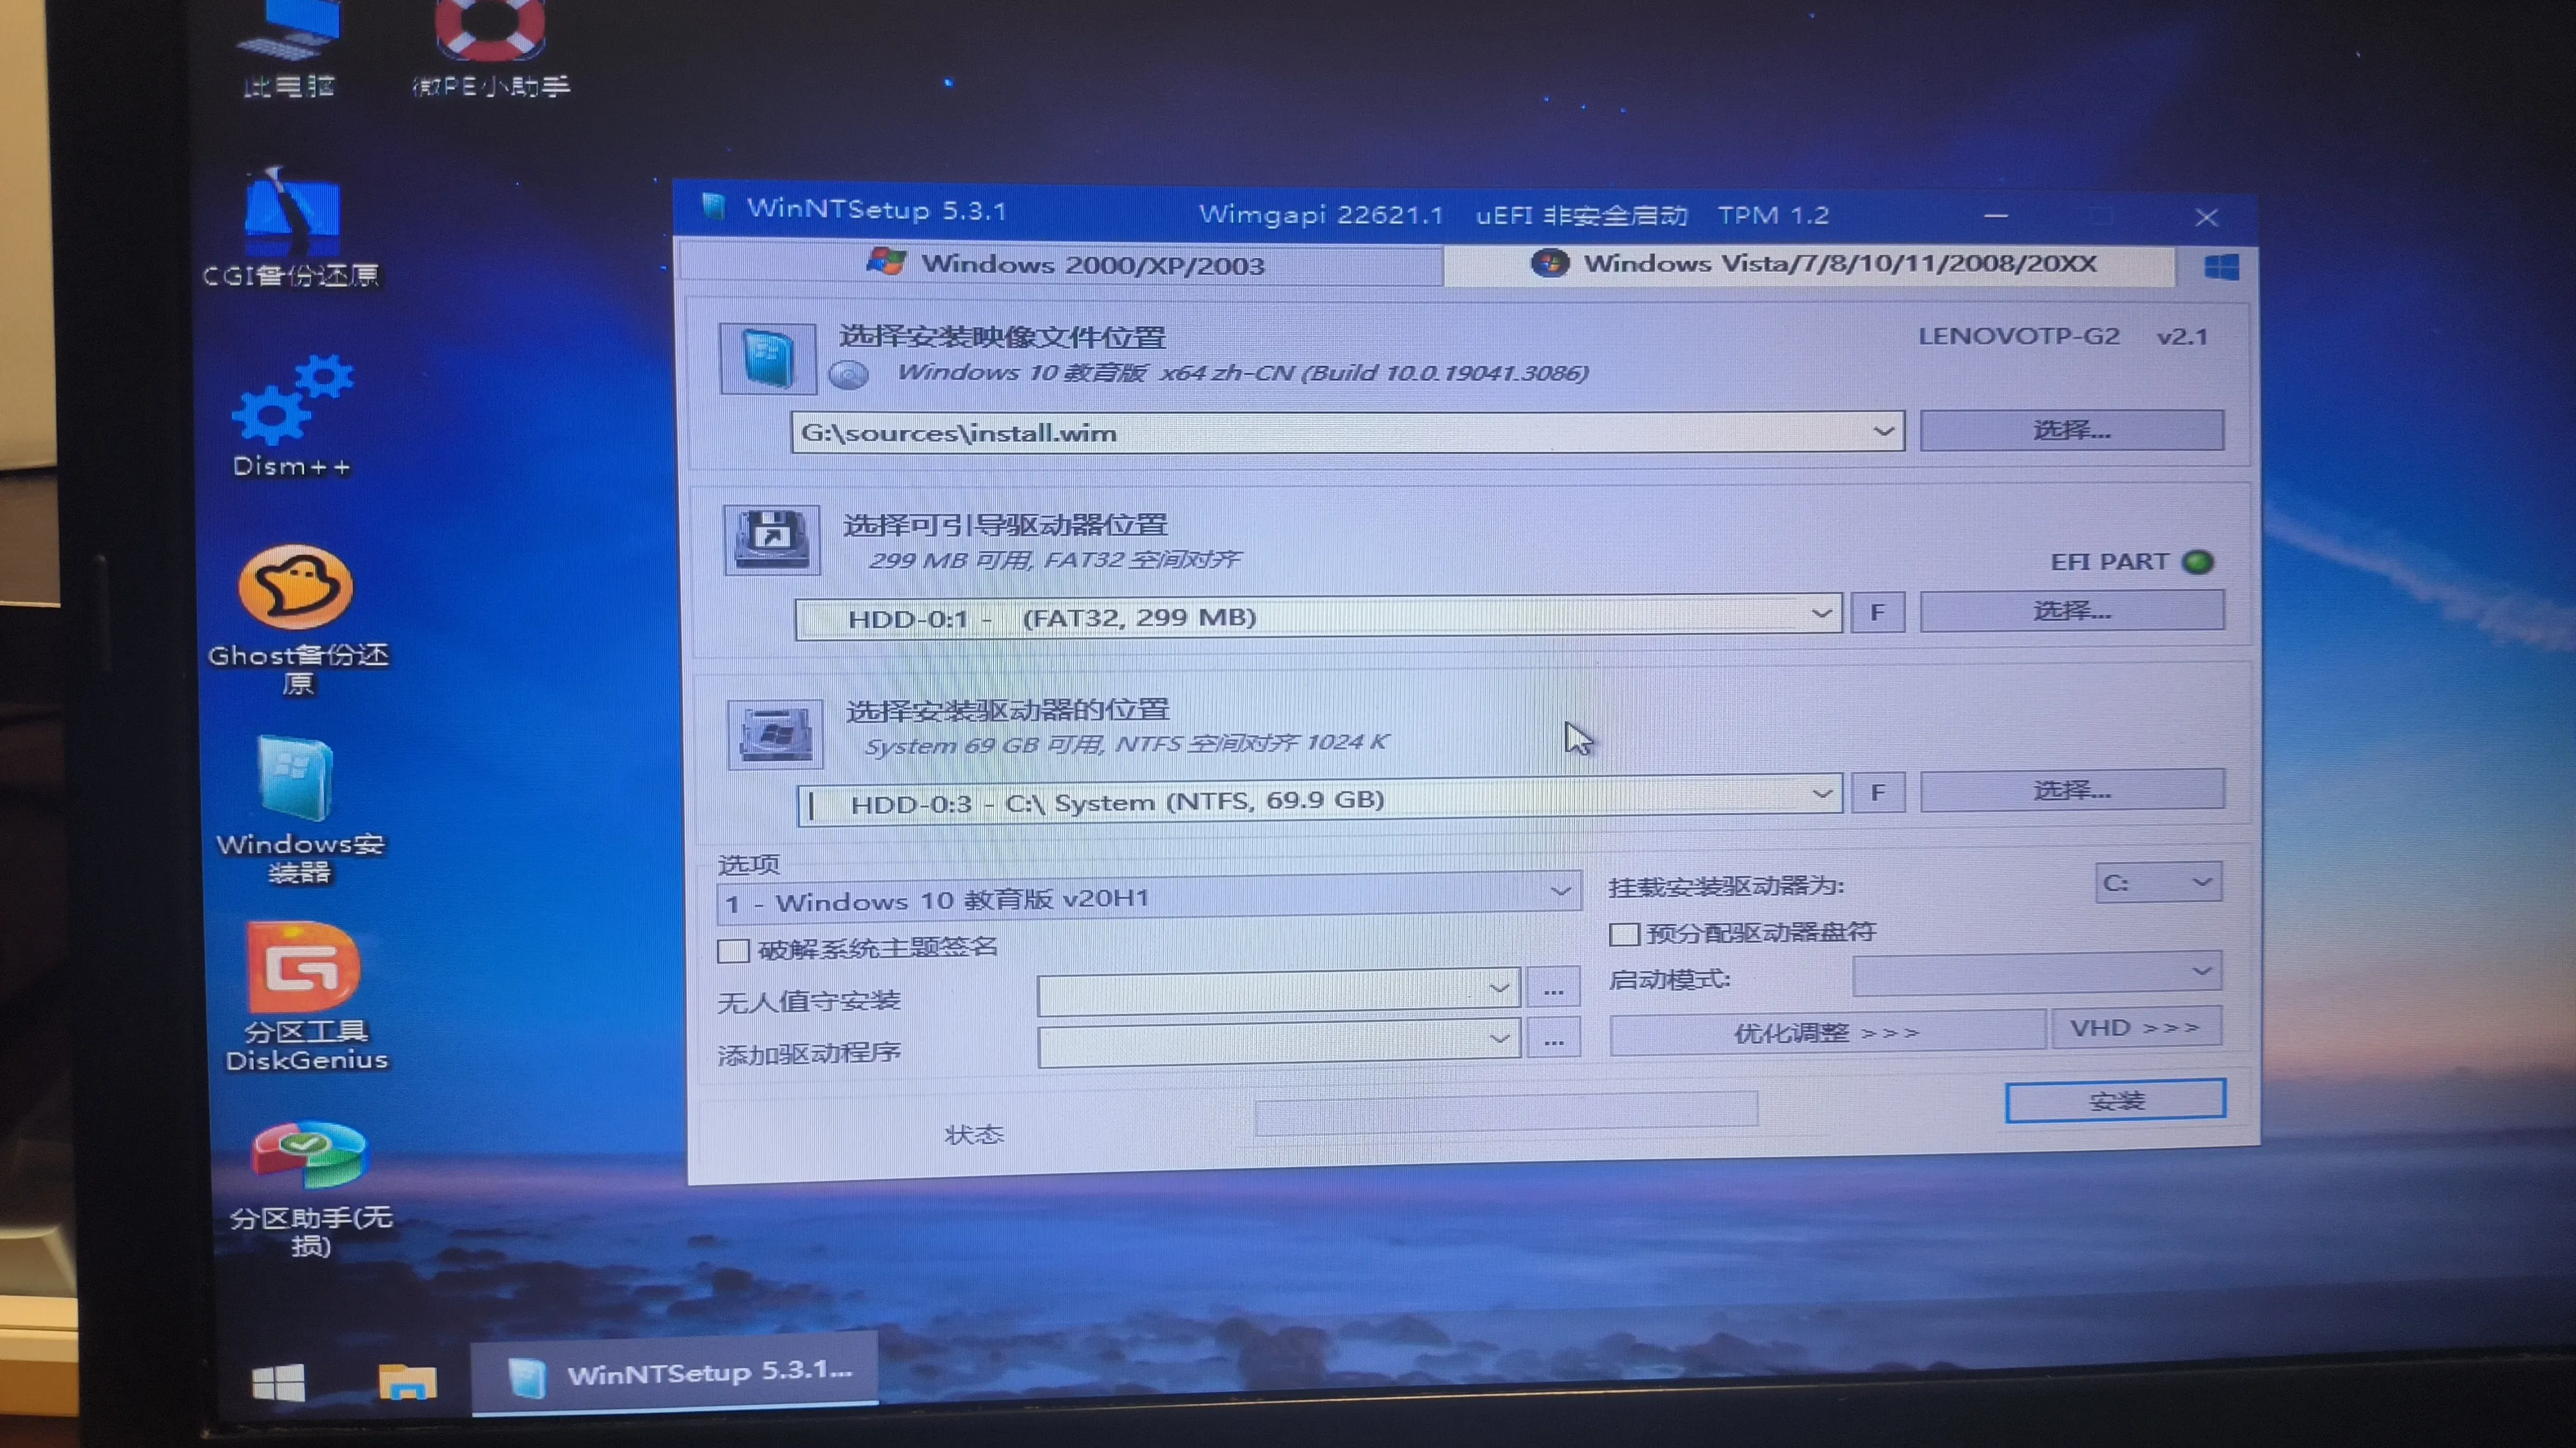Expand the G:\sources\install.wim path dropdown
Screen dimensions: 2576x1448
tap(1883, 431)
